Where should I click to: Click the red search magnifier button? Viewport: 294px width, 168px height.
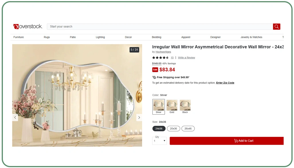[276, 27]
